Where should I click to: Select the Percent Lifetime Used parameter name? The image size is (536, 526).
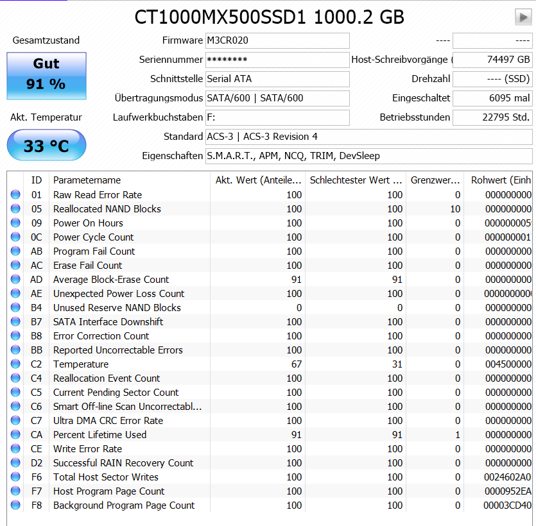tap(99, 435)
